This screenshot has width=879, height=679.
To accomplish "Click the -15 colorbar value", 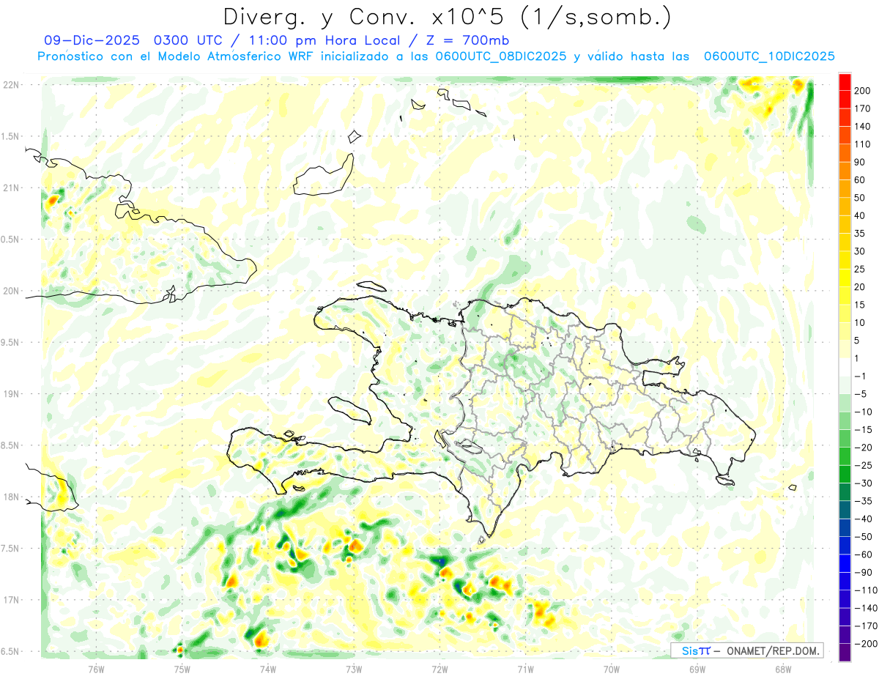I will click(x=864, y=430).
